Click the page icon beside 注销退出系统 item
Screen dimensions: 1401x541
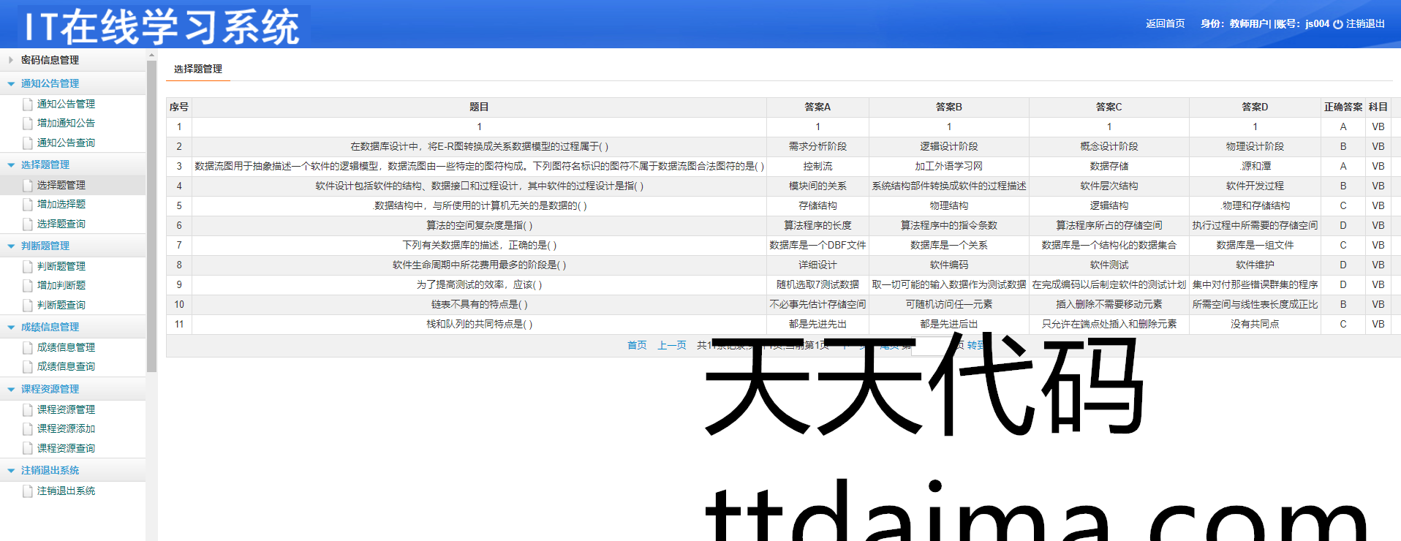[x=28, y=491]
